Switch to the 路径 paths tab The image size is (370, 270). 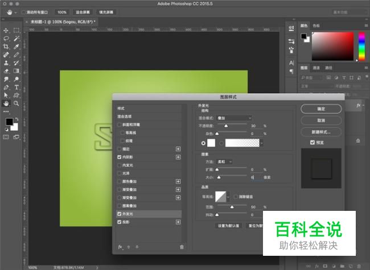pyautogui.click(x=328, y=68)
